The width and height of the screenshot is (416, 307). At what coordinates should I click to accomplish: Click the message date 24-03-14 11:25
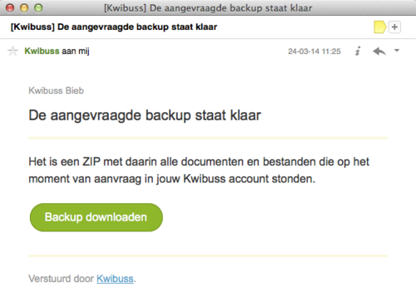pos(314,52)
